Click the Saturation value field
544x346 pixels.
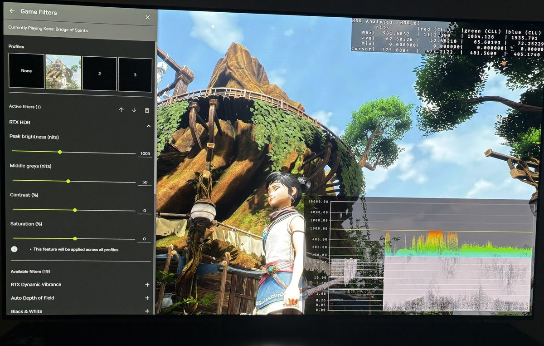click(145, 239)
